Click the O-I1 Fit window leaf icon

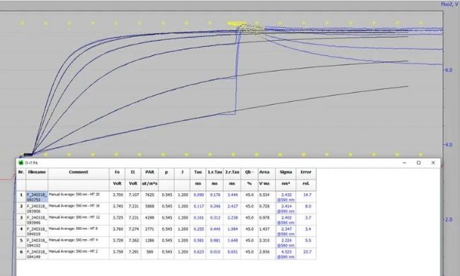(x=21, y=163)
